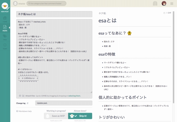Edit the post title field ネタ帳/esaとは
The image size is (177, 122).
54,14
